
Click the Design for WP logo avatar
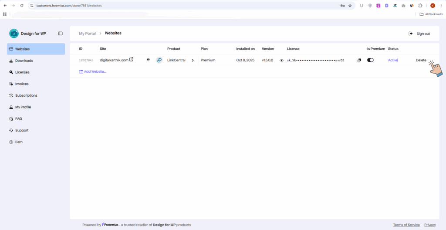tap(14, 34)
